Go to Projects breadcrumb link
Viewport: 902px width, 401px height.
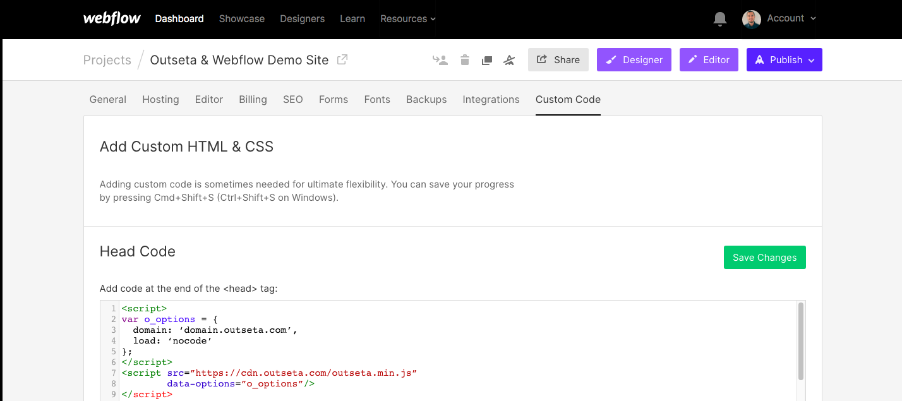[x=107, y=60]
